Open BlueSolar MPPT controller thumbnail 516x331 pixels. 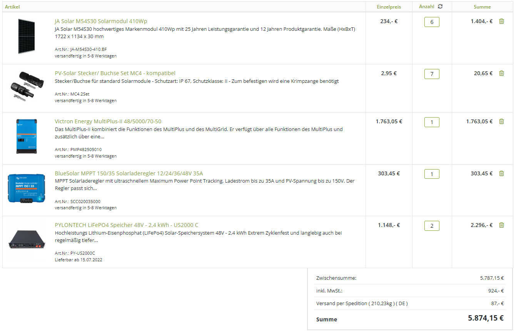click(27, 188)
